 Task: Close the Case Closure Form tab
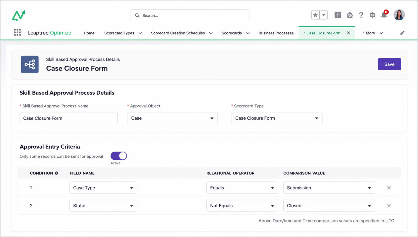tap(348, 33)
